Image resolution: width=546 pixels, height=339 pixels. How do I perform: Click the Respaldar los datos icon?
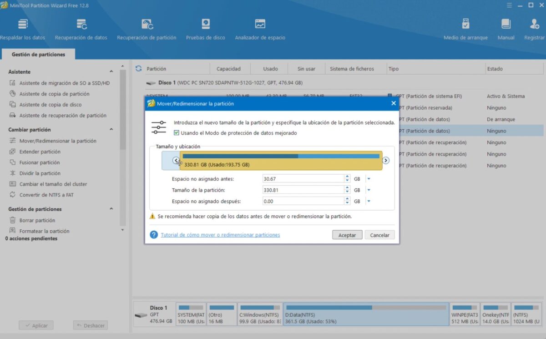click(x=23, y=25)
